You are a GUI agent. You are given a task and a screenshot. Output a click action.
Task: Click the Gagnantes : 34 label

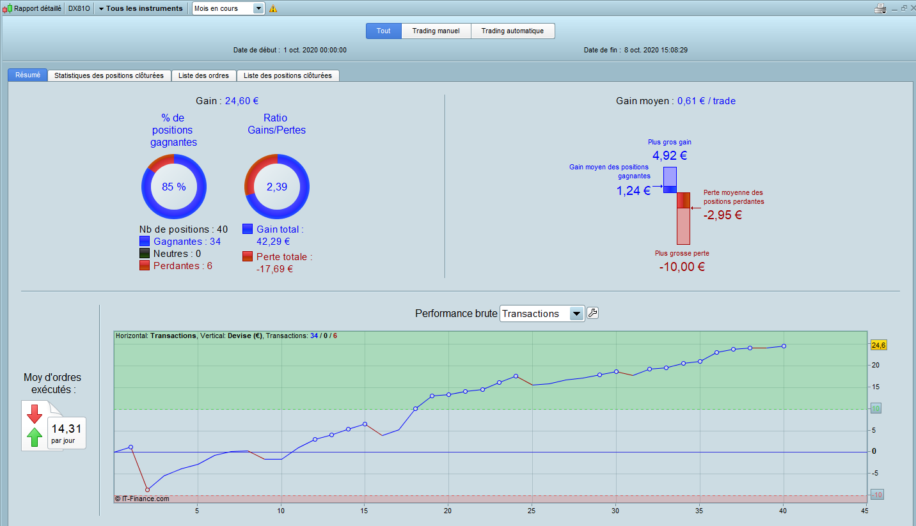point(187,242)
